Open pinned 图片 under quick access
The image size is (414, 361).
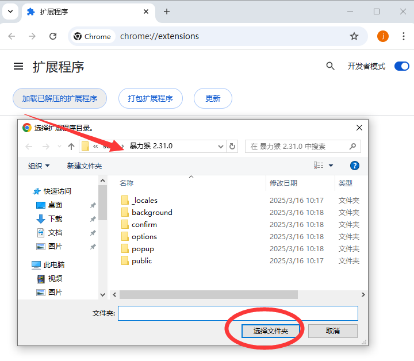click(x=49, y=247)
